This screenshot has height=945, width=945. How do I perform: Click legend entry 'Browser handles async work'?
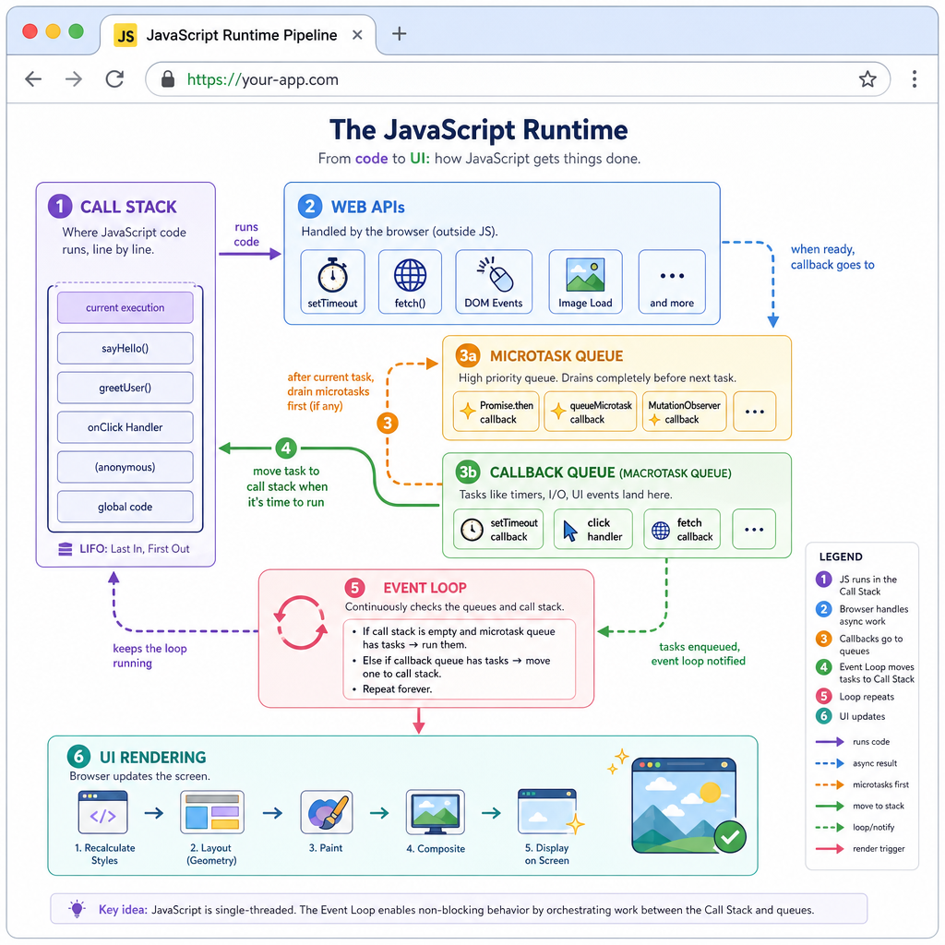pos(863,615)
